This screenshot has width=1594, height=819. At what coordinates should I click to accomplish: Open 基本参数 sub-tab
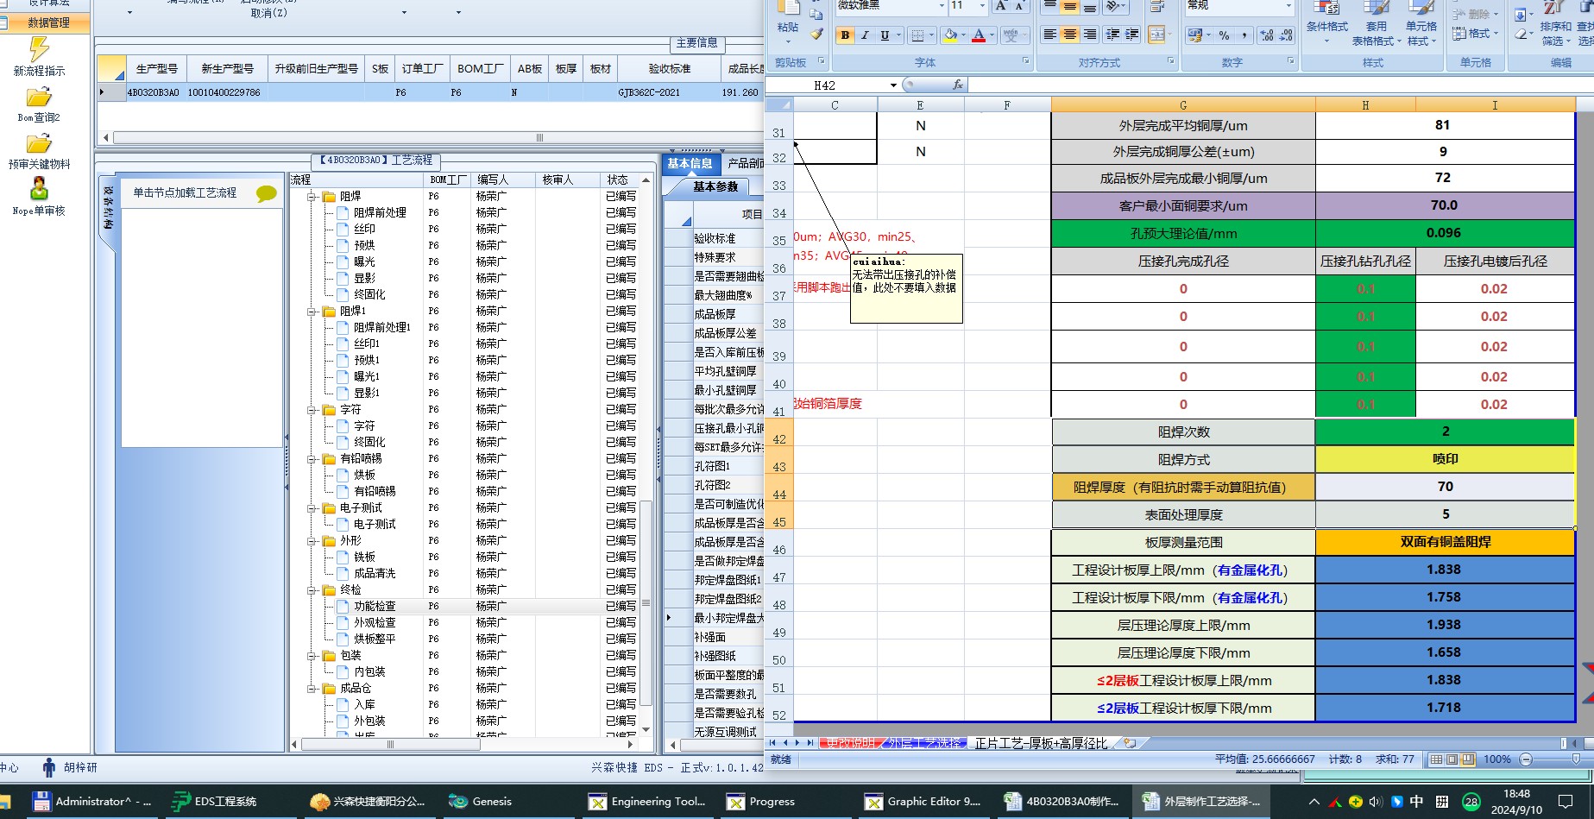pyautogui.click(x=715, y=186)
